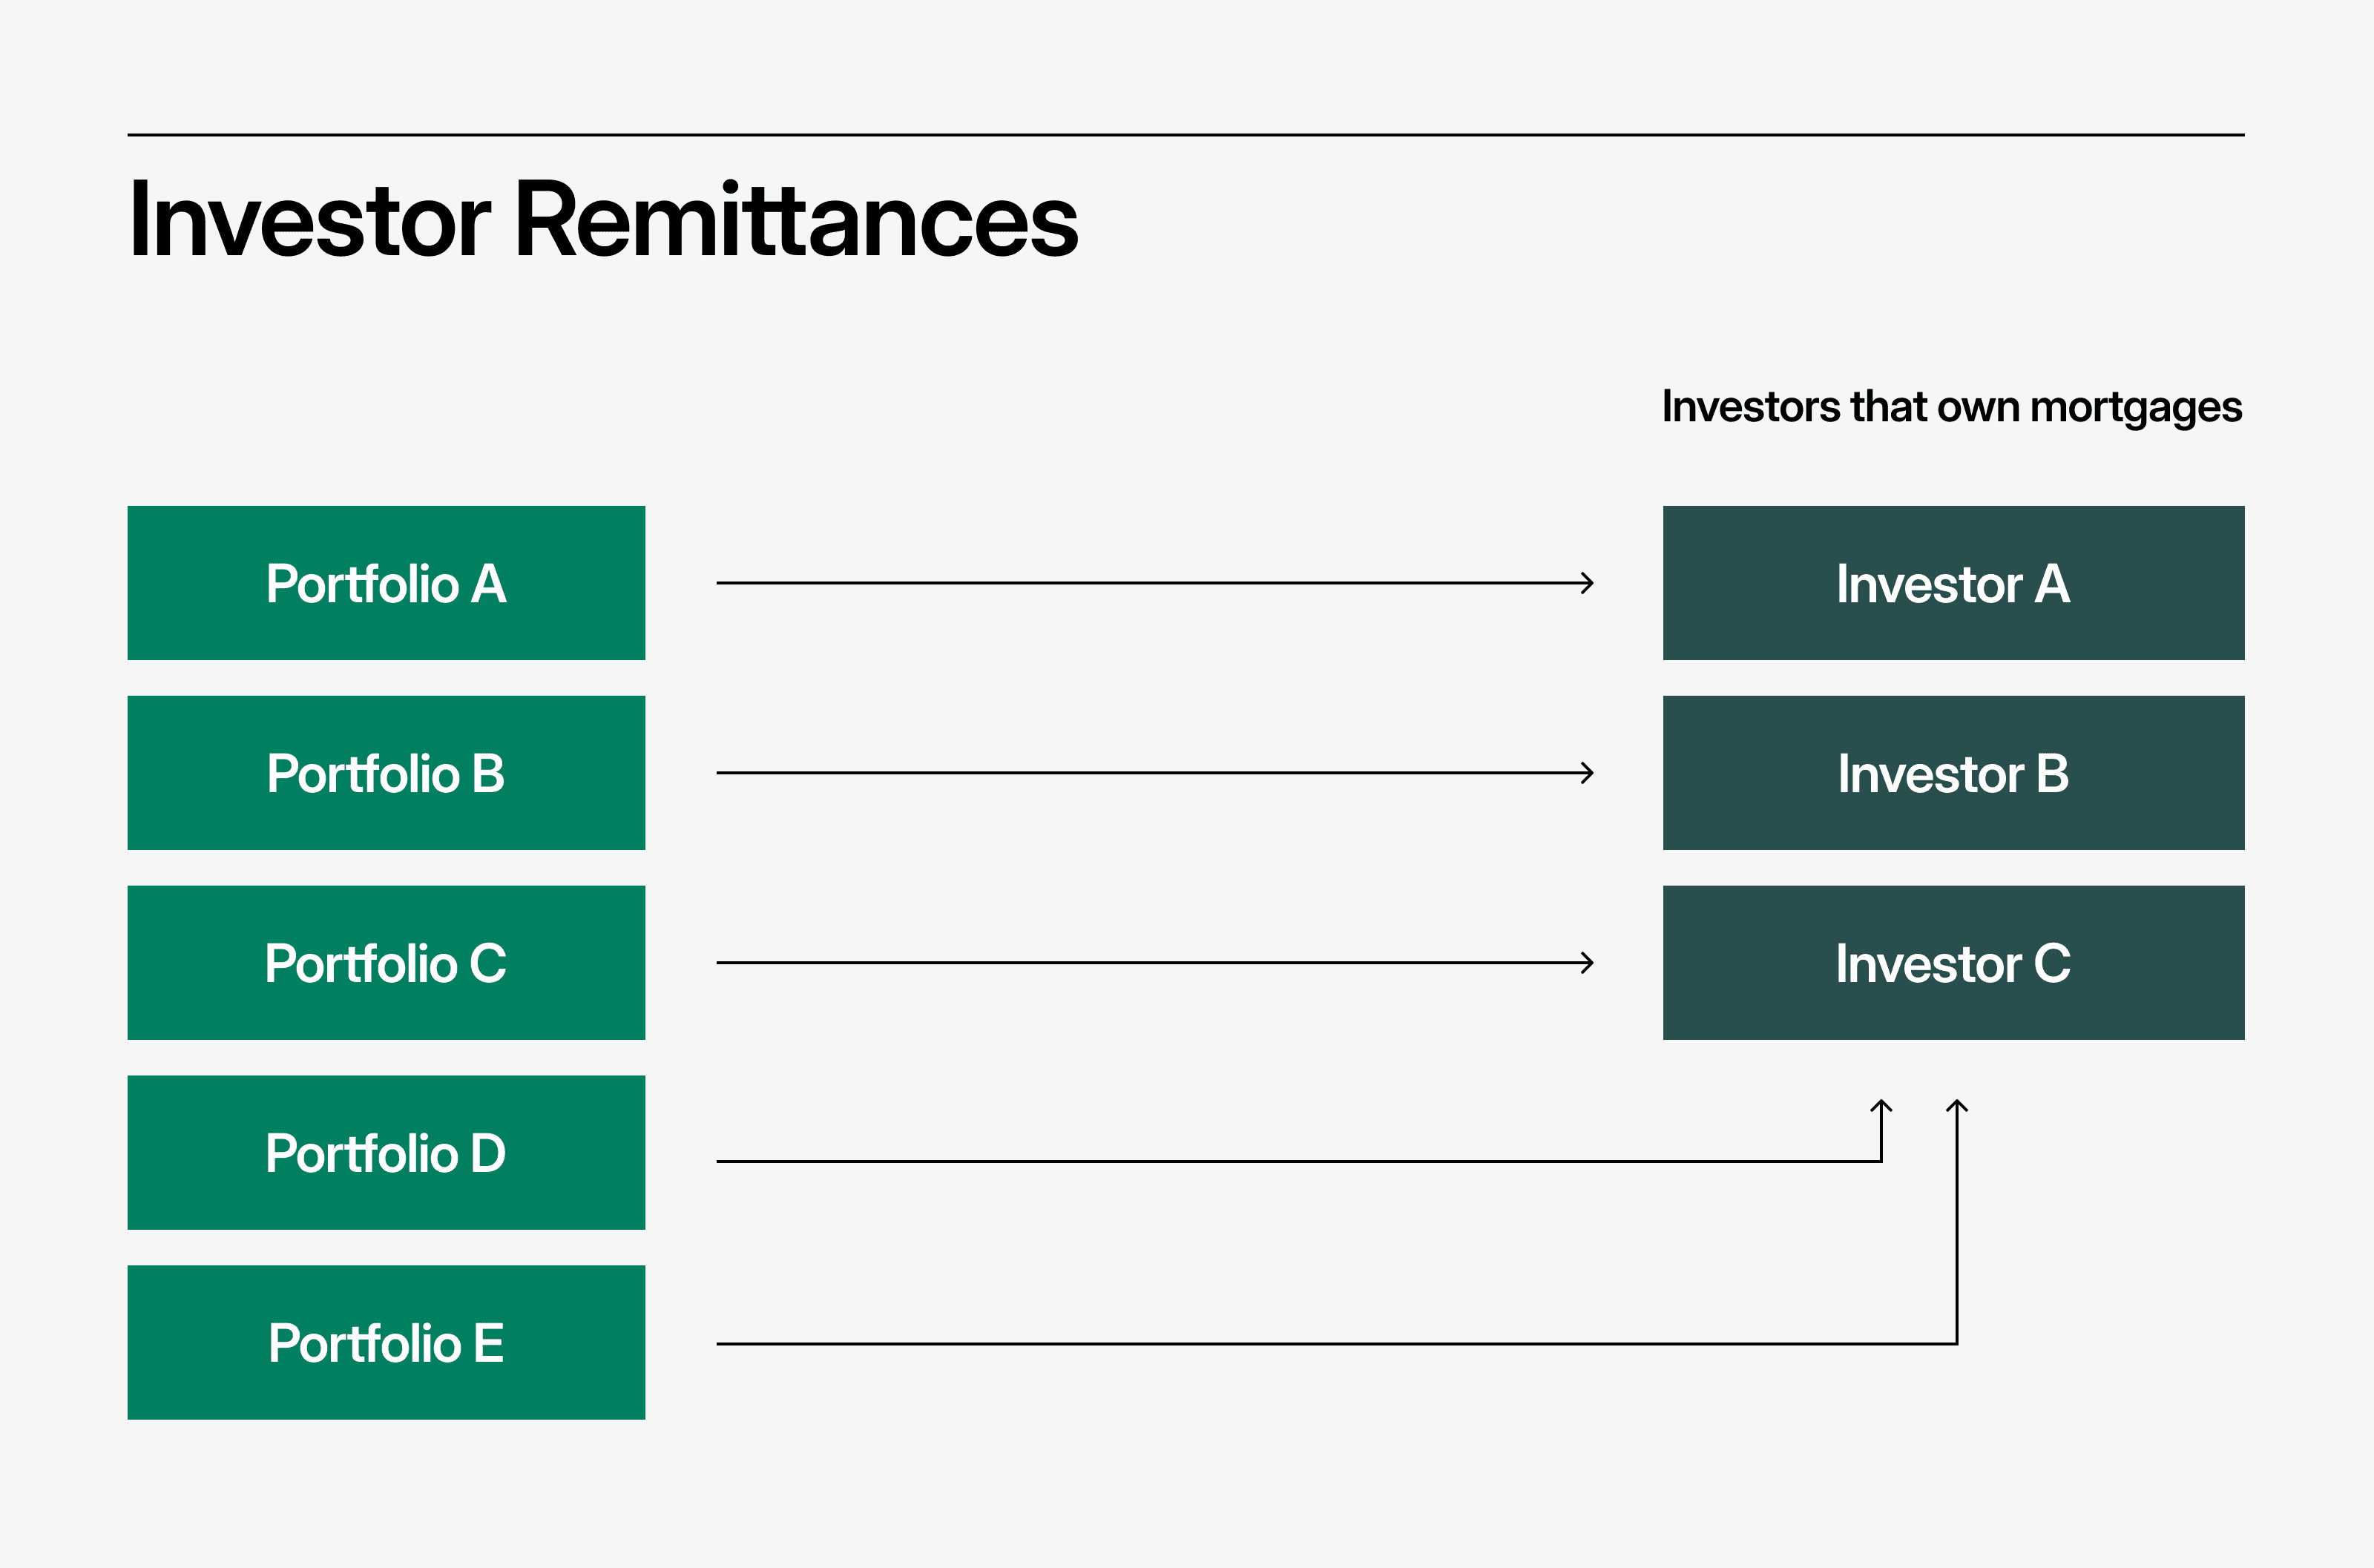Click the arrowhead pointing at Investor B
Viewport: 2374px width, 1568px height.
click(x=1587, y=773)
